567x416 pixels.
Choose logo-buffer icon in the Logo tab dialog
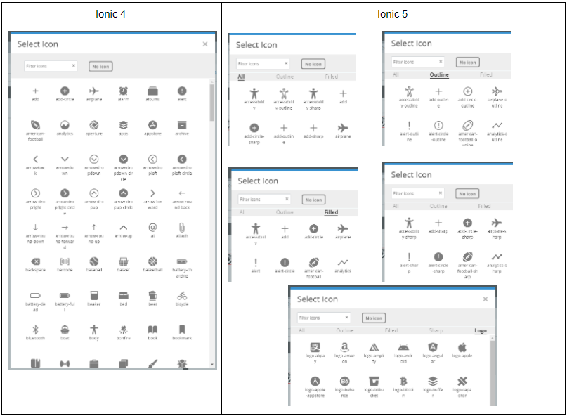[x=433, y=382]
